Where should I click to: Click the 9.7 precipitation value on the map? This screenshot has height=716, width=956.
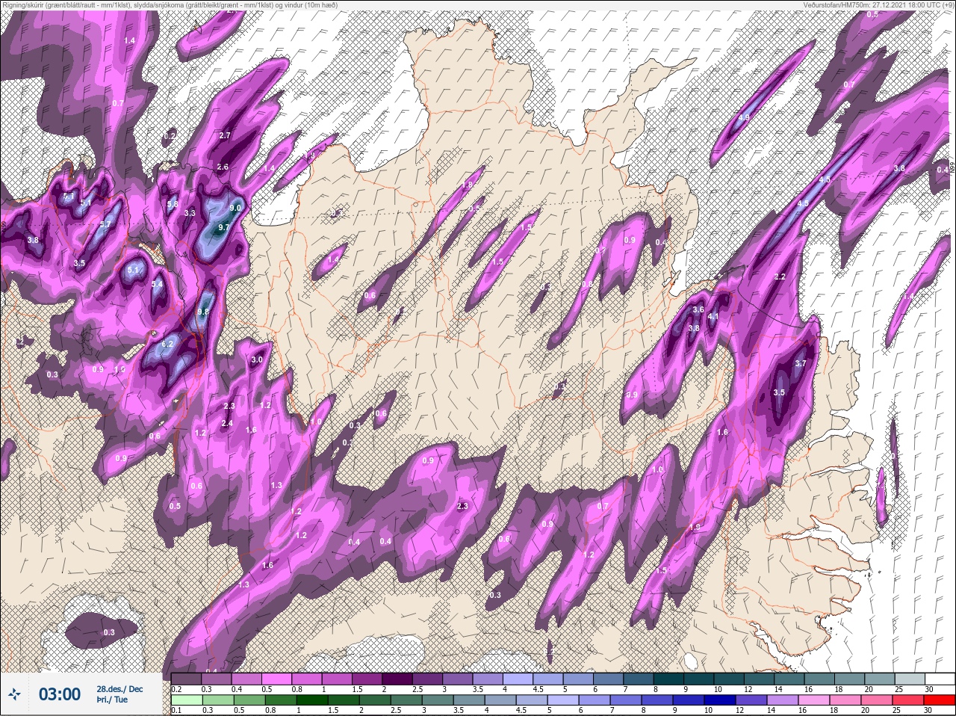[x=224, y=227]
